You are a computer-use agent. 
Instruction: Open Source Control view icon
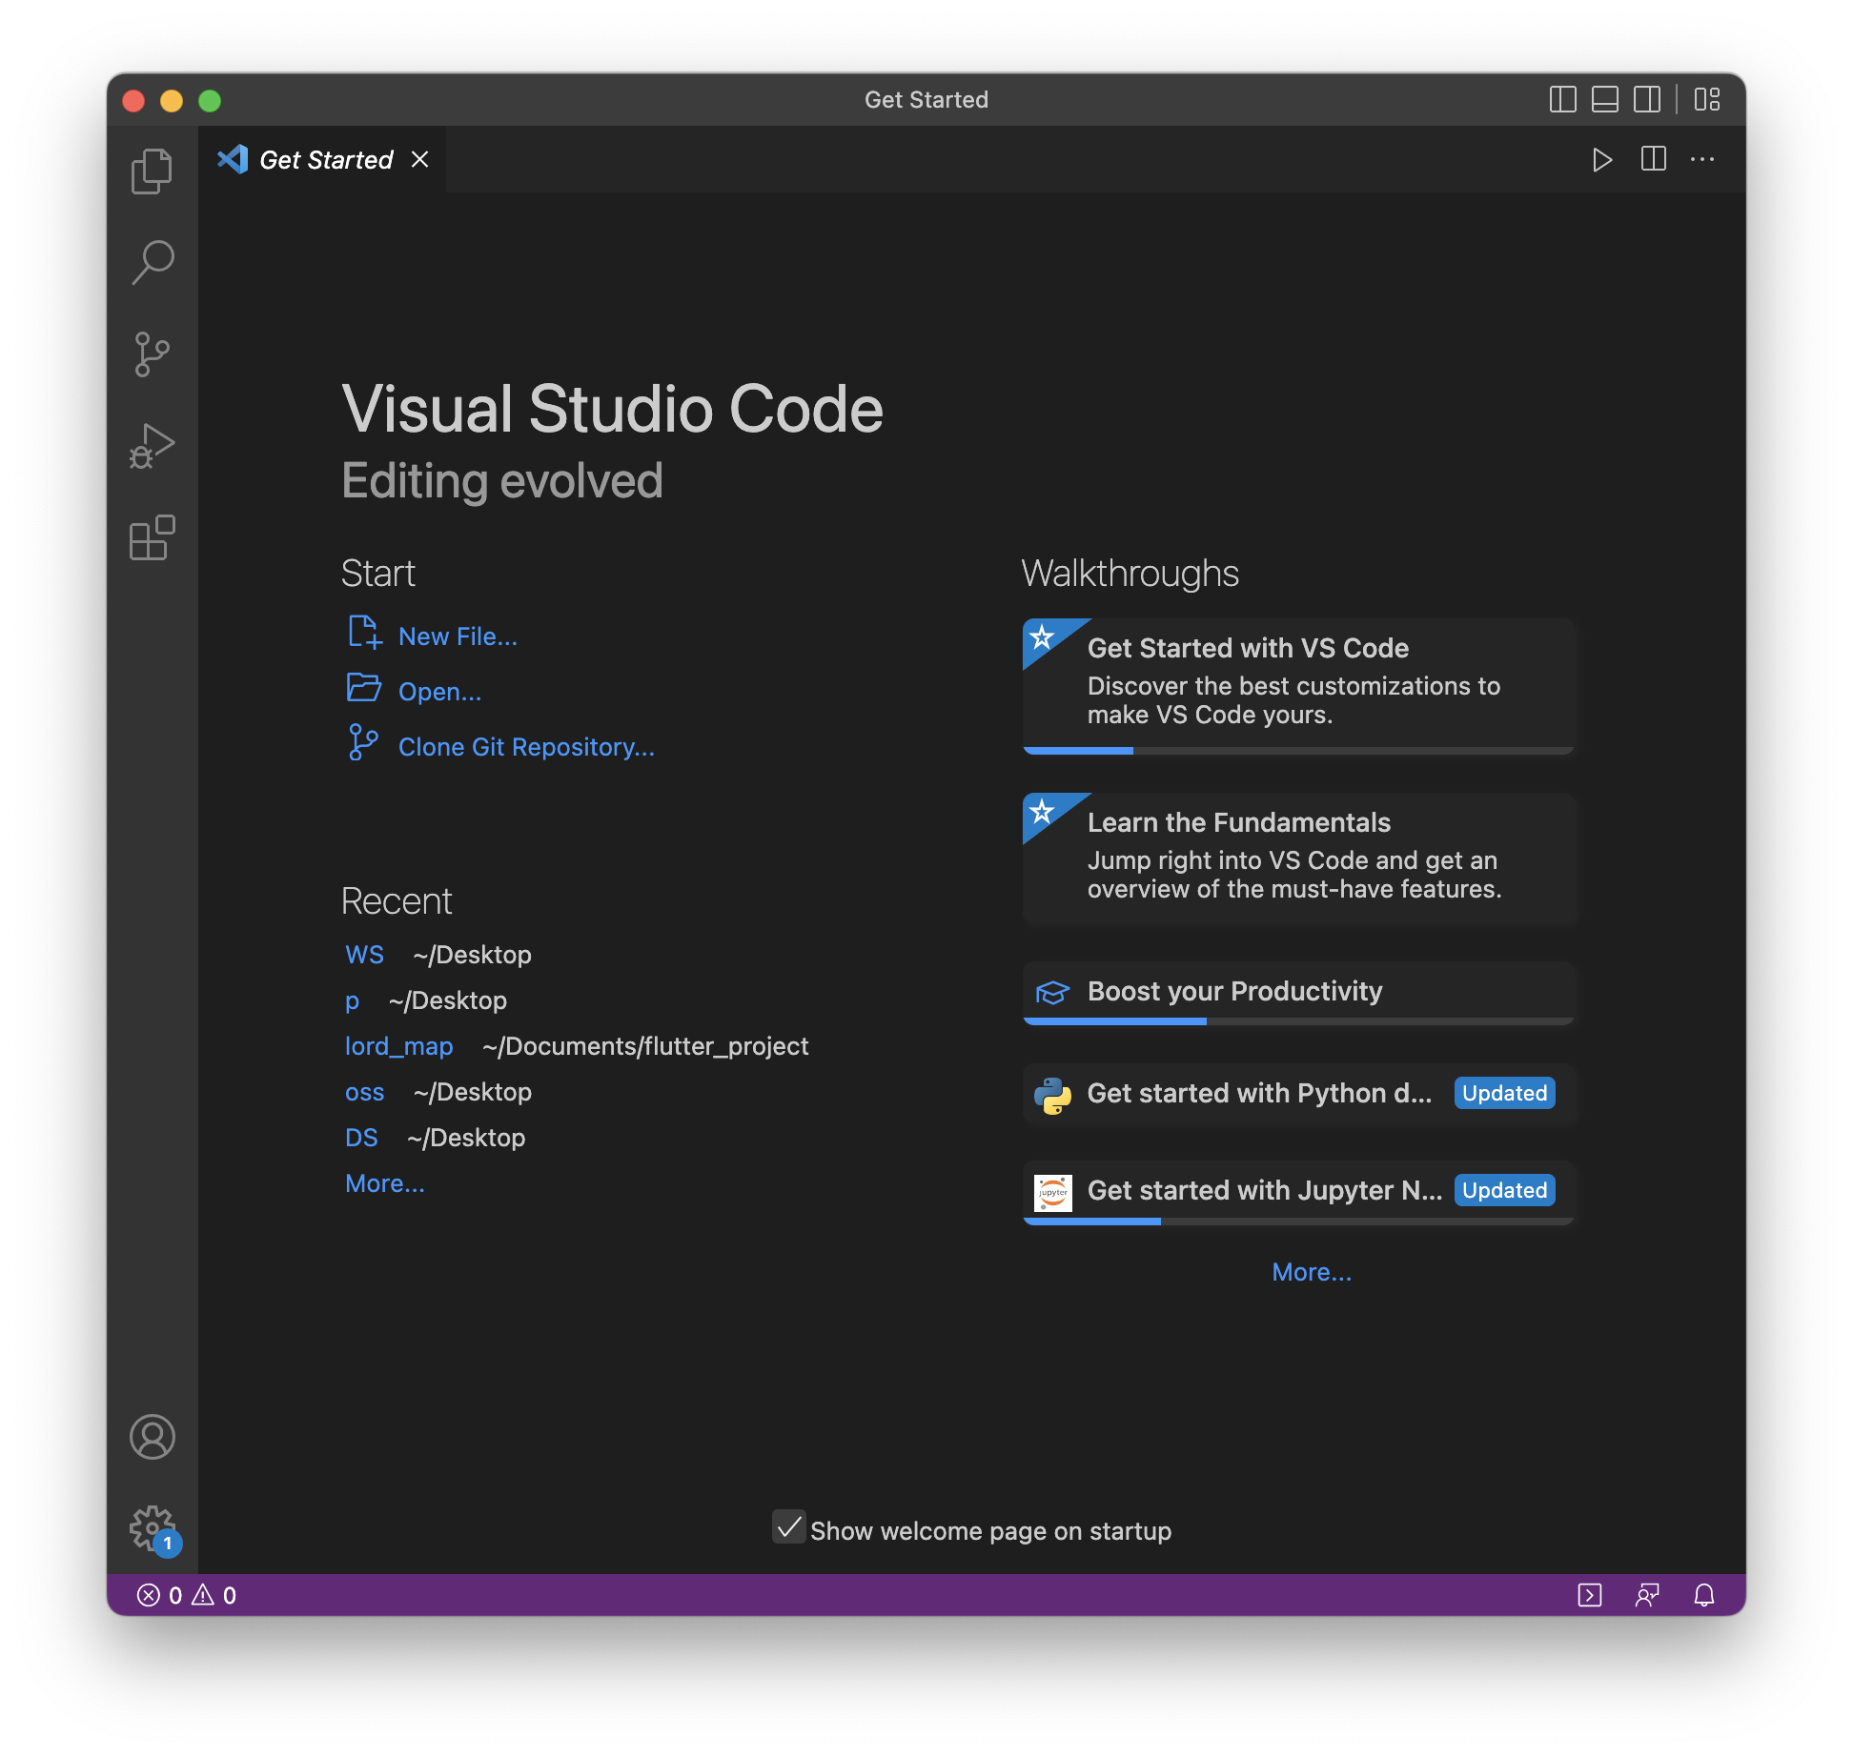[152, 353]
